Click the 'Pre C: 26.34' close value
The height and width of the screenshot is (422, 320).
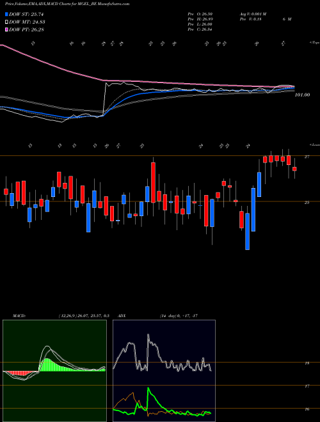pos(200,29)
